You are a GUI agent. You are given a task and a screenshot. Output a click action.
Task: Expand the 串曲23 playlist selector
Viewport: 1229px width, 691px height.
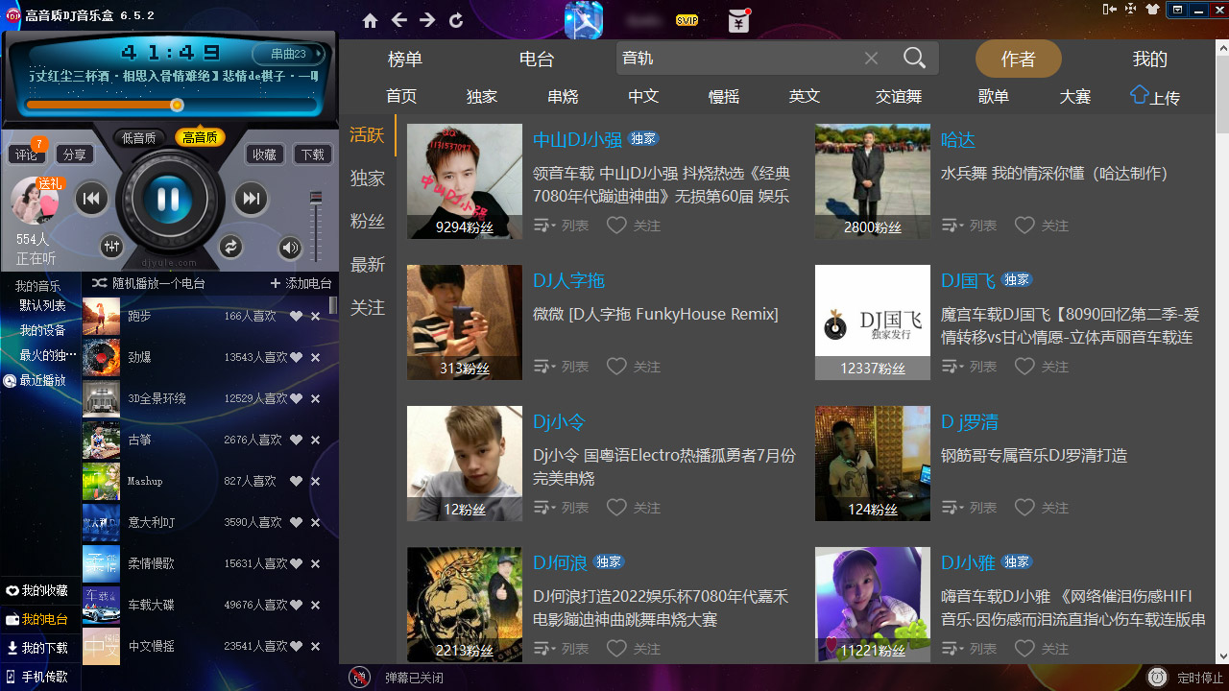pyautogui.click(x=288, y=54)
